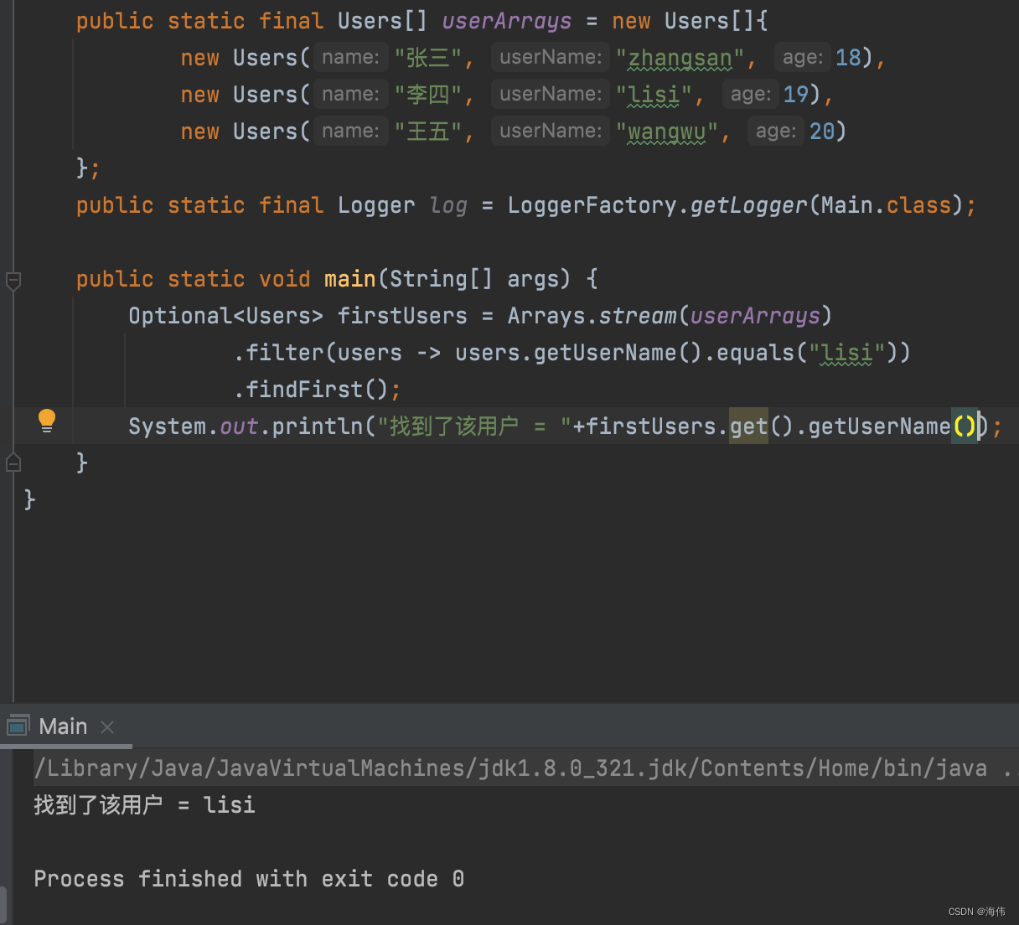Viewport: 1019px width, 925px height.
Task: Click the "张三" name string
Action: pyautogui.click(x=428, y=58)
